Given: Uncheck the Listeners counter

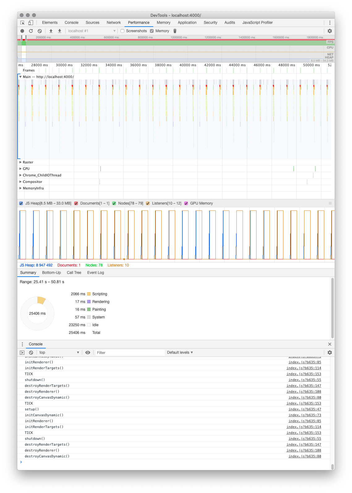Looking at the screenshot, I should pos(148,203).
